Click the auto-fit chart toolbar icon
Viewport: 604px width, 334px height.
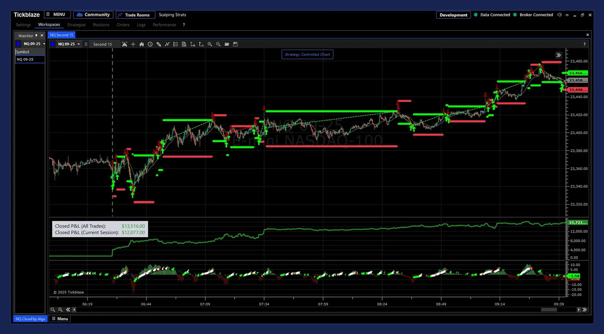pyautogui.click(x=124, y=44)
